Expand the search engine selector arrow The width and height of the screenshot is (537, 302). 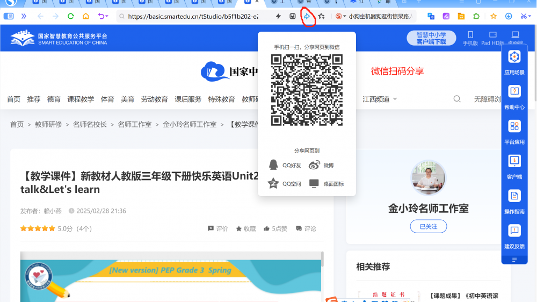(345, 16)
